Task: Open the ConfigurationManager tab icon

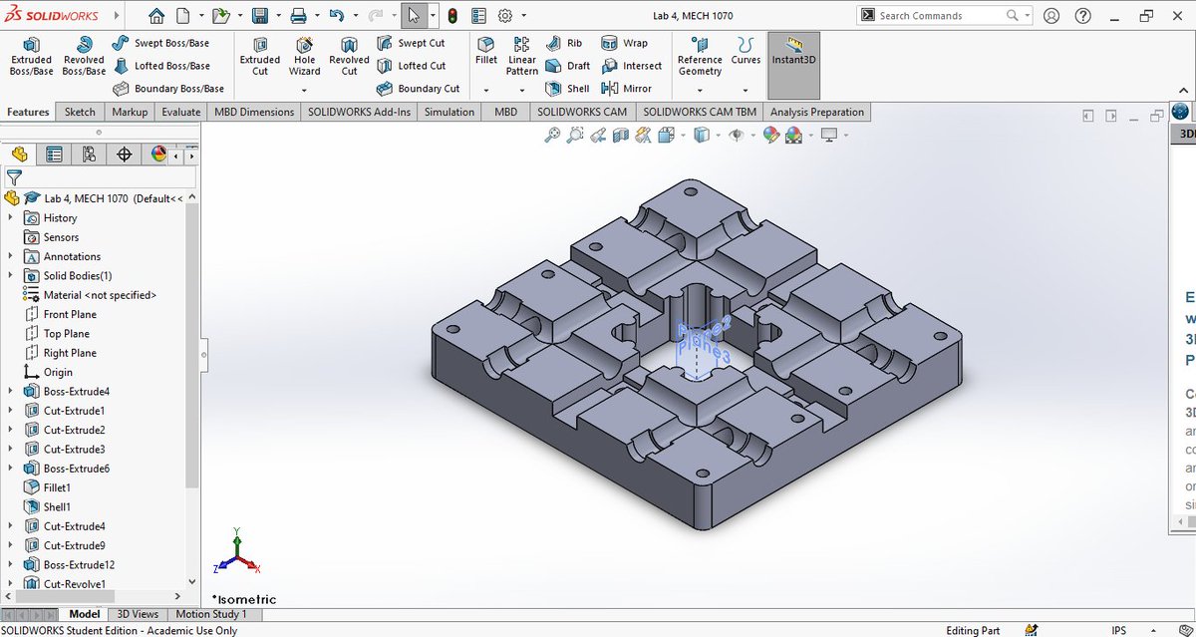Action: coord(89,155)
